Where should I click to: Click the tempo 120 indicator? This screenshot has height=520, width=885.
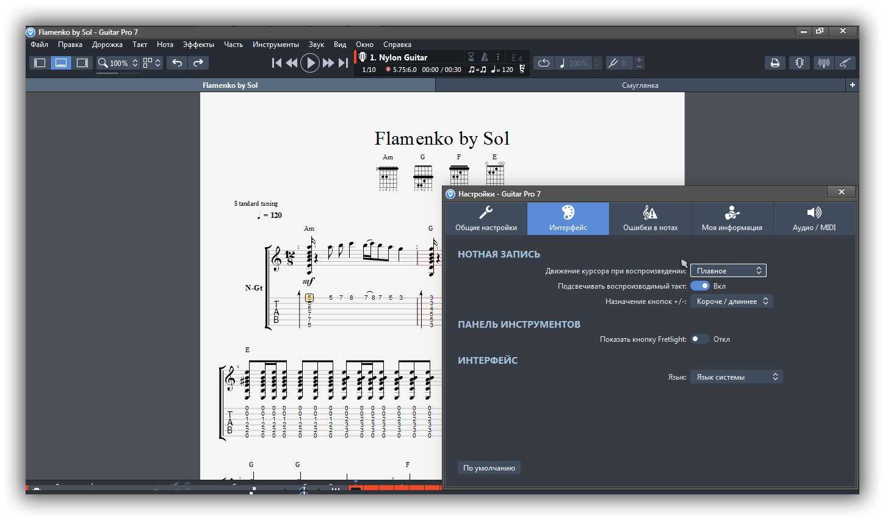click(x=502, y=70)
